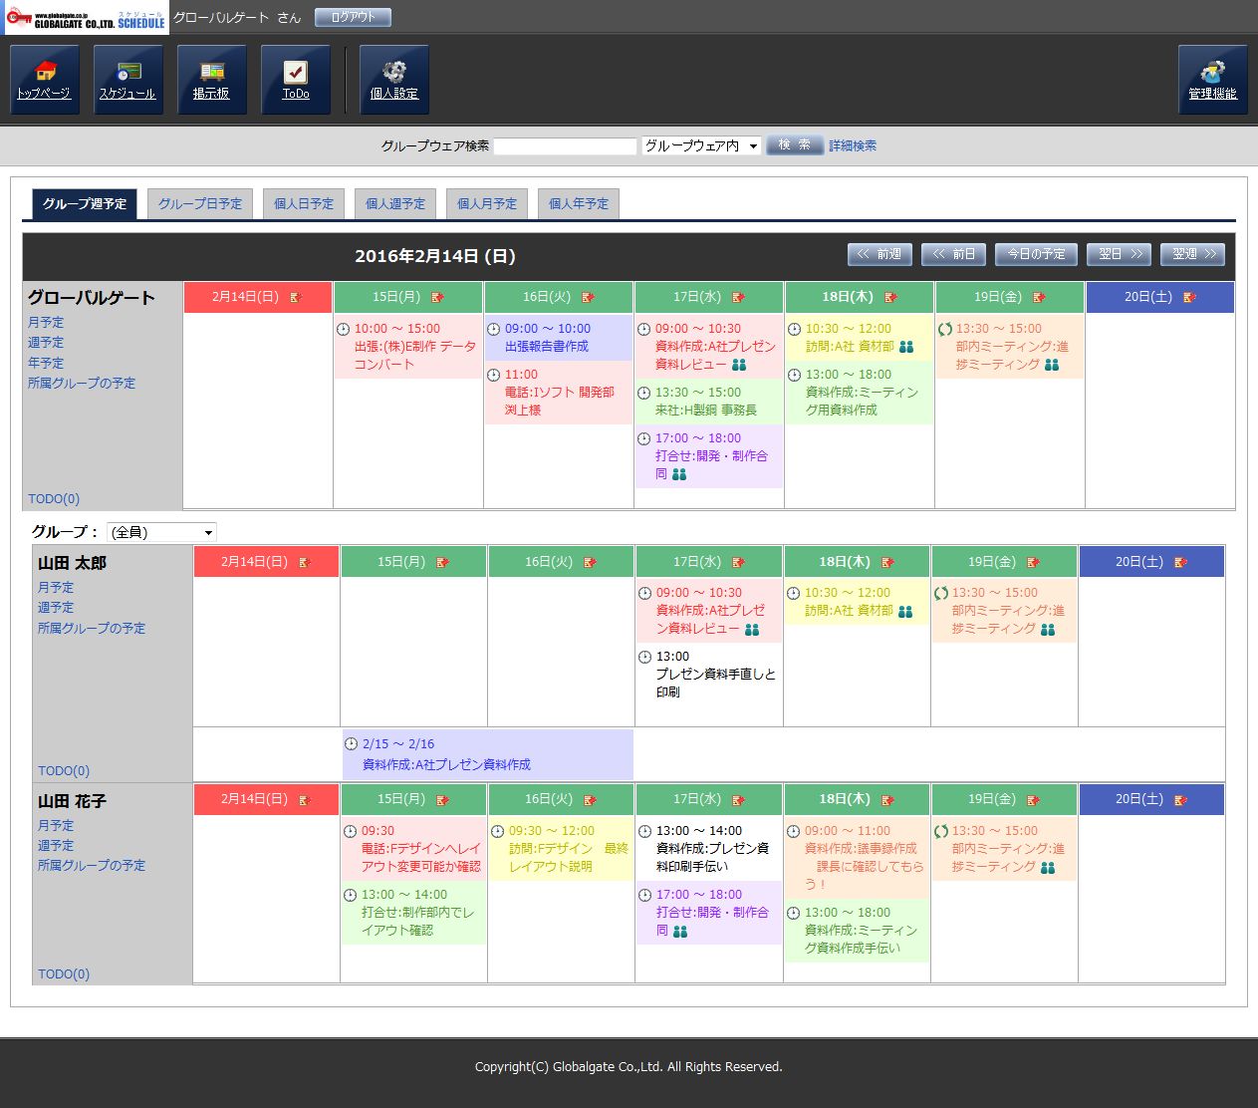This screenshot has height=1108, width=1258.
Task: Expand the グループウェア内 search scope dropdown
Action: 701,145
